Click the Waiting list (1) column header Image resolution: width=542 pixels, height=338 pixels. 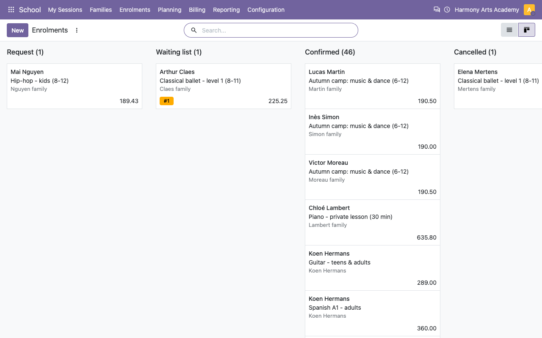[x=179, y=52]
